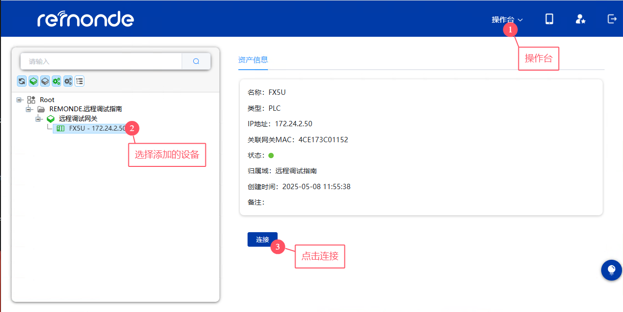Toggle the gray offline devices filter

pyautogui.click(x=68, y=81)
